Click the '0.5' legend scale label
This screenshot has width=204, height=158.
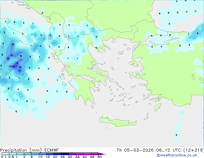(11, 157)
